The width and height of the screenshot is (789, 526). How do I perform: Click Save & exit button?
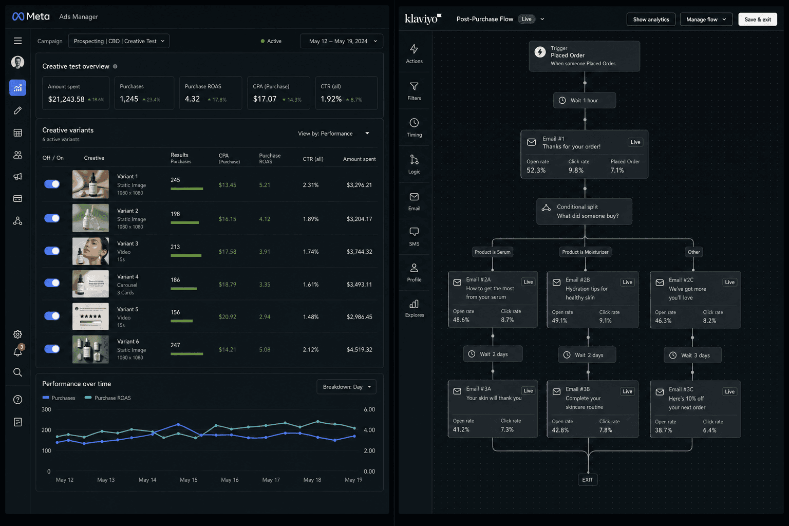click(x=758, y=20)
